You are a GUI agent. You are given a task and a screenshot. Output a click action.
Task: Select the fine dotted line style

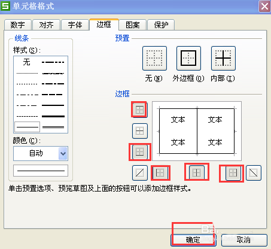27,73
